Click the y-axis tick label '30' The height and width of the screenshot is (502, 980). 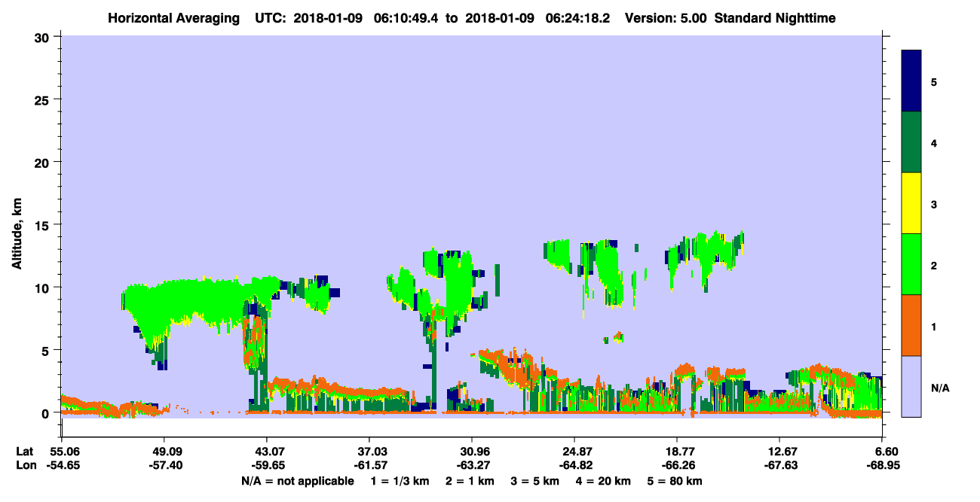44,37
